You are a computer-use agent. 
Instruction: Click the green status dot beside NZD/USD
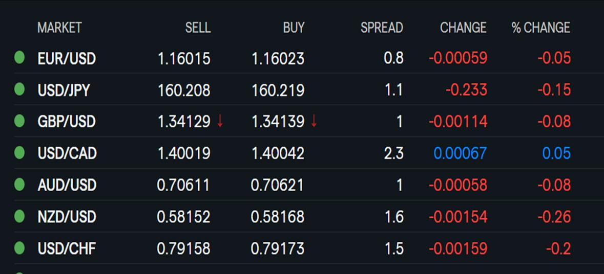point(19,216)
